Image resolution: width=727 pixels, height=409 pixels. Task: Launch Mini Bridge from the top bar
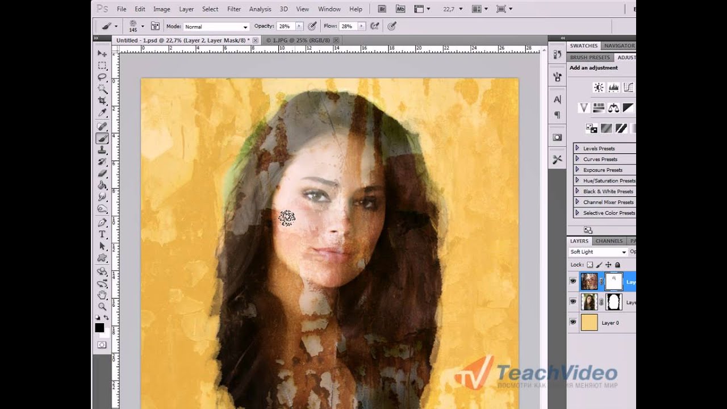click(x=400, y=9)
